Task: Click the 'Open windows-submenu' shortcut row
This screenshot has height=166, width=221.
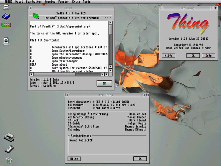Action: (x=56, y=58)
